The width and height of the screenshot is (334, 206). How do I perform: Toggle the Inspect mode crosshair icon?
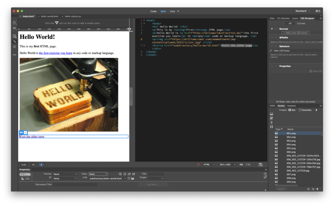click(14, 47)
